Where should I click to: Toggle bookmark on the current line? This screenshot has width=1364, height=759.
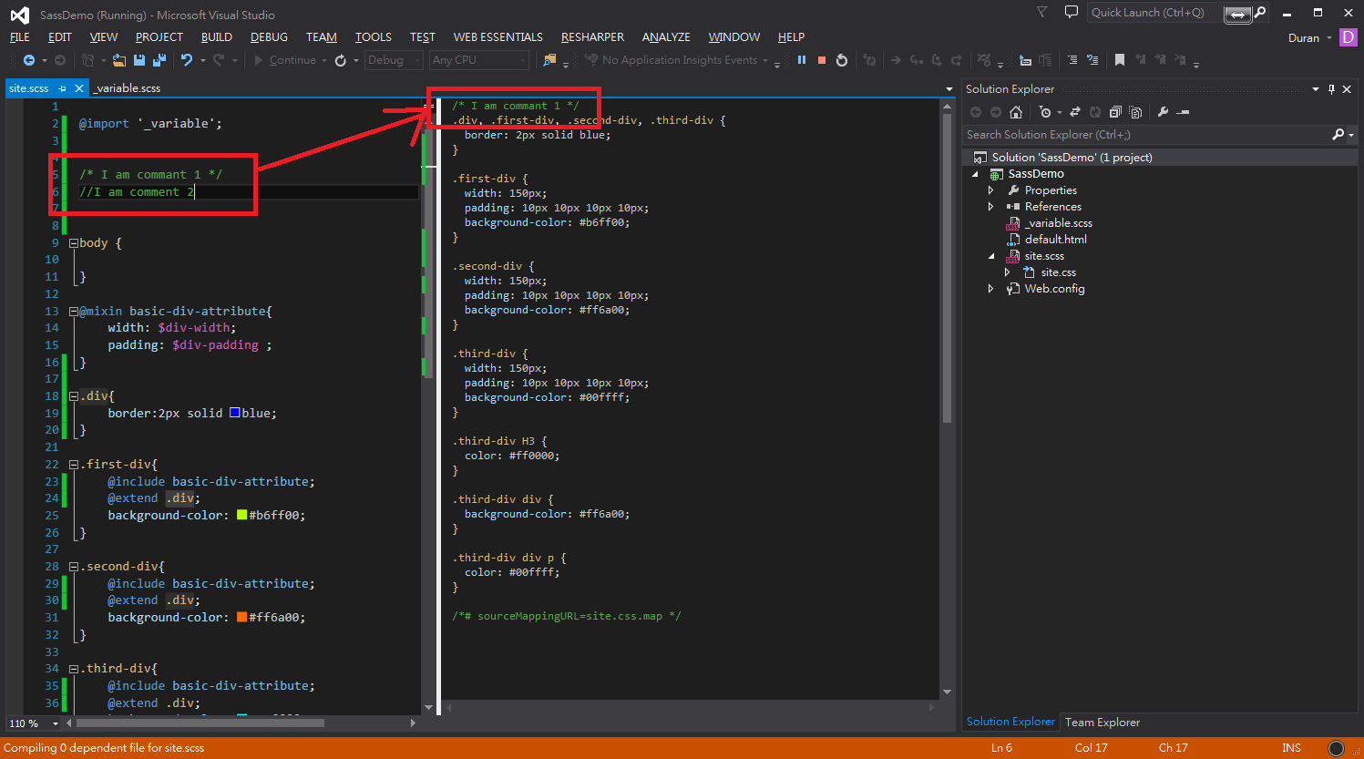pyautogui.click(x=1120, y=60)
